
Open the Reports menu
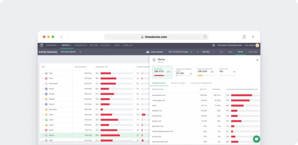coord(67,45)
